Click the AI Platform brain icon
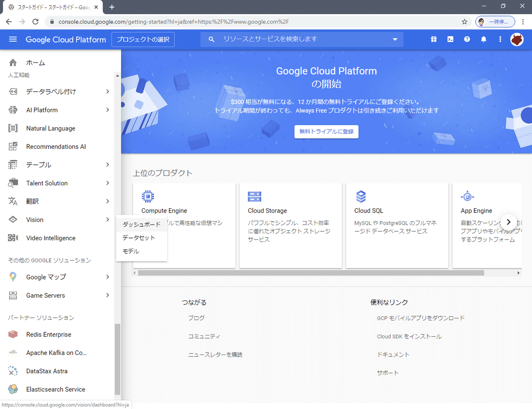Screen dimensions: 532x409 point(13,110)
